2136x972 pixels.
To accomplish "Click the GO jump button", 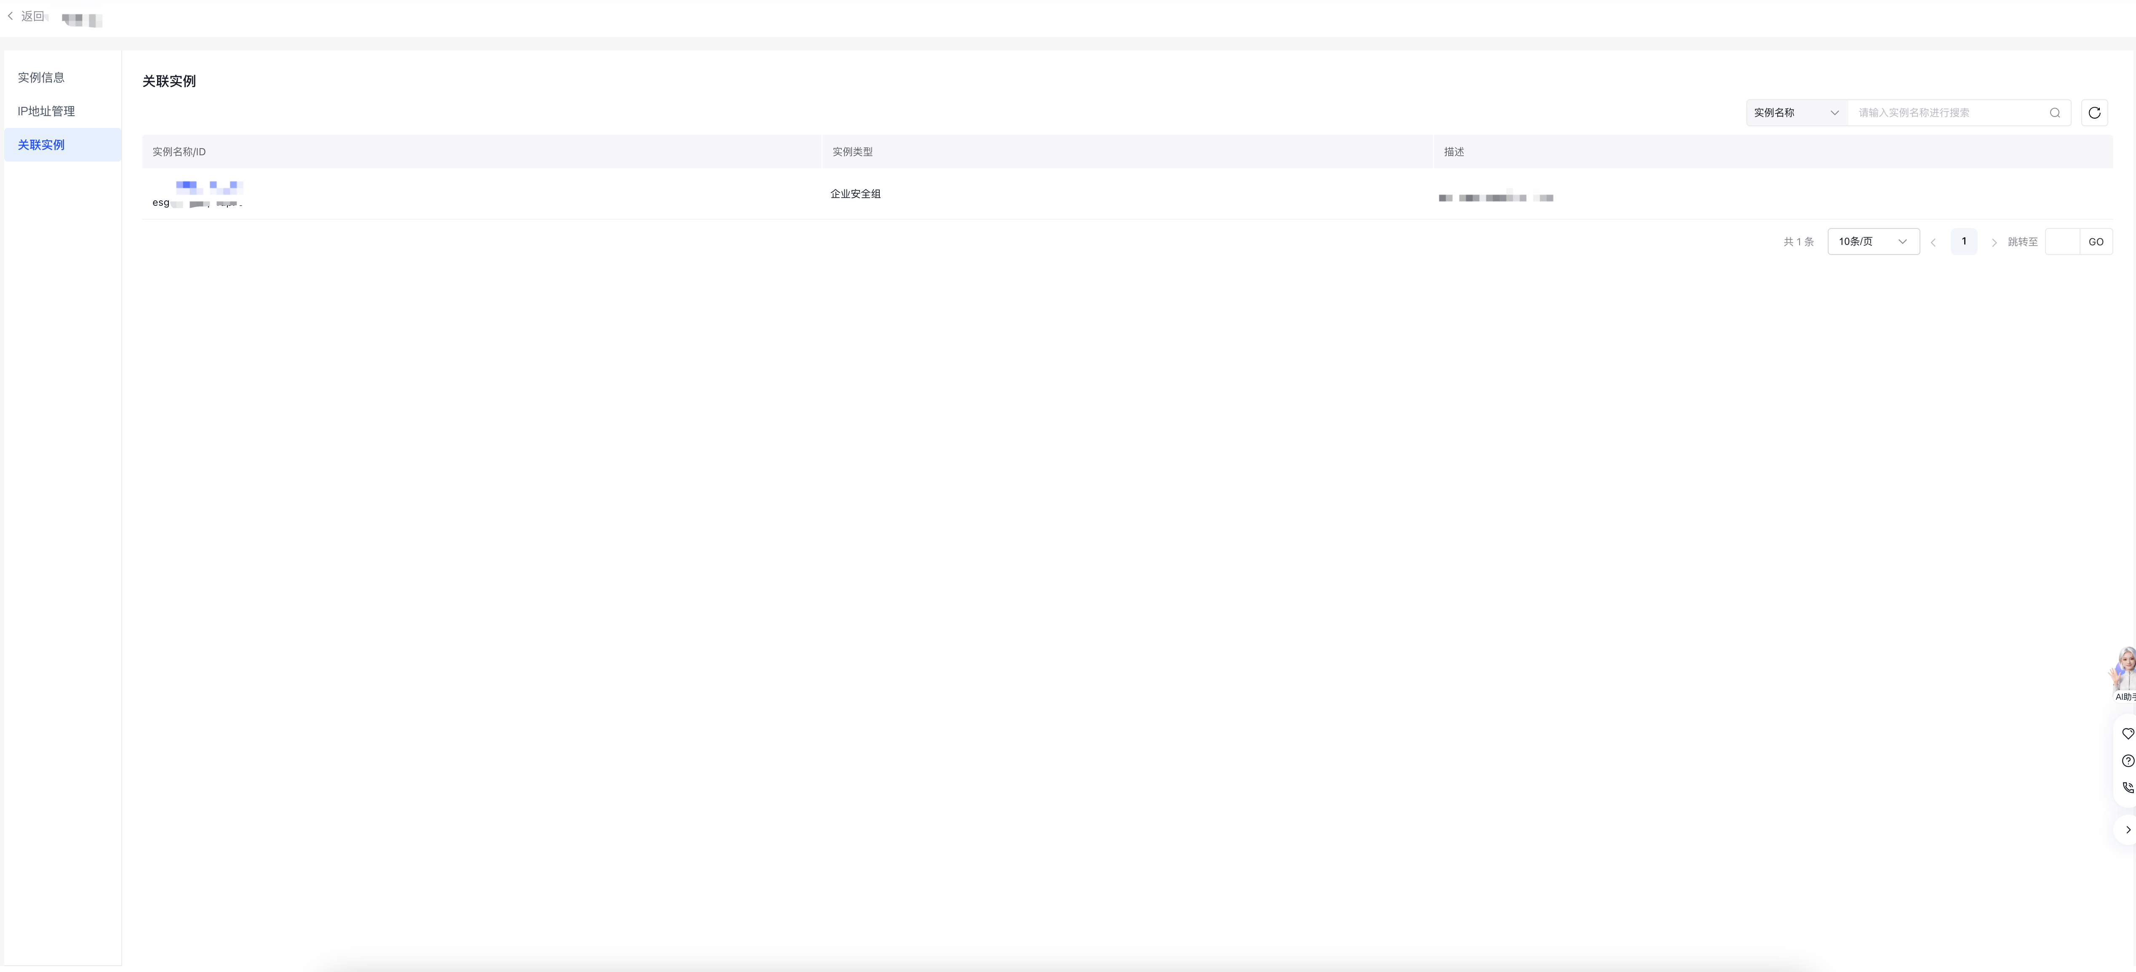I will (2096, 242).
